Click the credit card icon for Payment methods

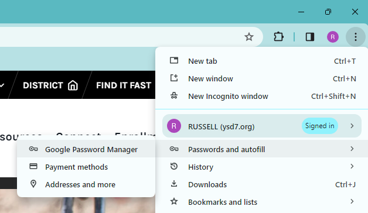click(33, 166)
